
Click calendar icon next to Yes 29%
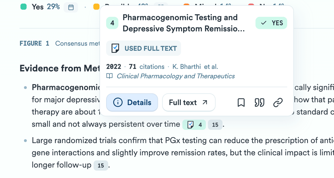[x=71, y=7]
